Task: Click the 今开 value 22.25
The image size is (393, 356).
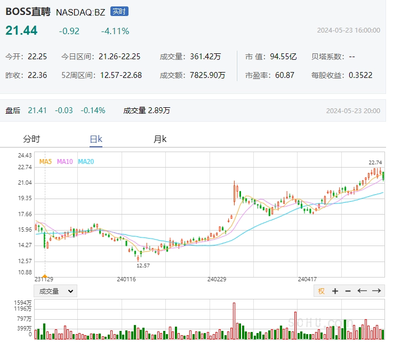Action: click(x=37, y=57)
